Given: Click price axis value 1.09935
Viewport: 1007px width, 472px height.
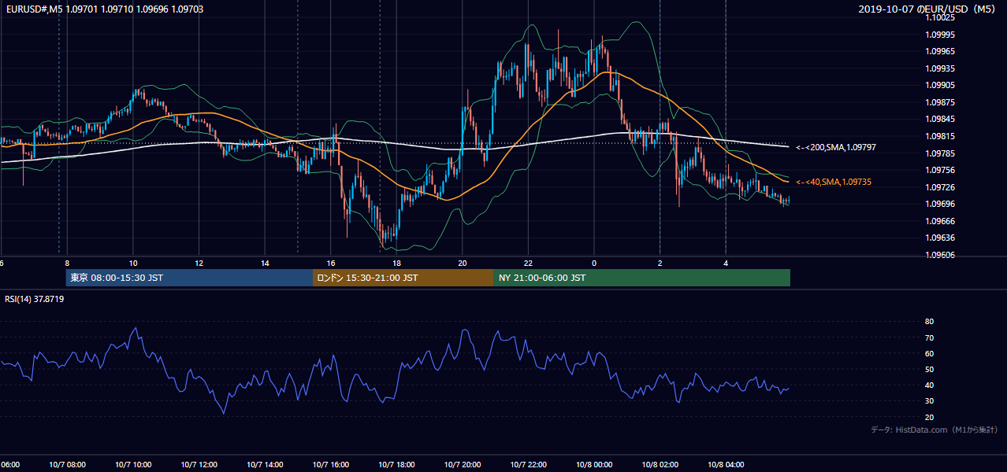Looking at the screenshot, I should click(x=940, y=68).
